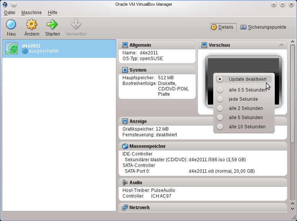Click the Allgemein section monitor icon
This screenshot has width=297, height=221.
(125, 45)
